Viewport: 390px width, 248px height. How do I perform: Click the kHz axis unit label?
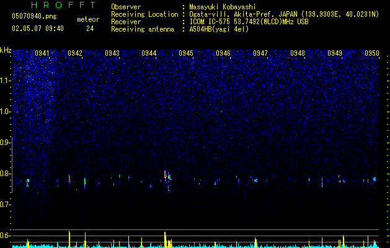pyautogui.click(x=6, y=50)
